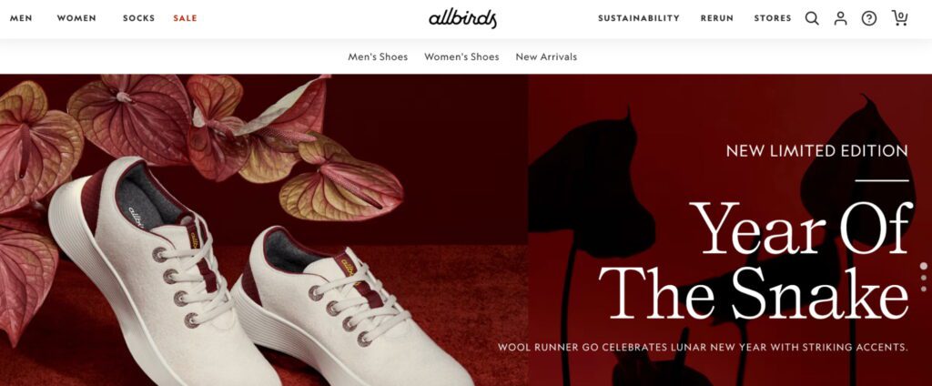Visit the Rerun page
Image resolution: width=932 pixels, height=386 pixels.
(717, 18)
